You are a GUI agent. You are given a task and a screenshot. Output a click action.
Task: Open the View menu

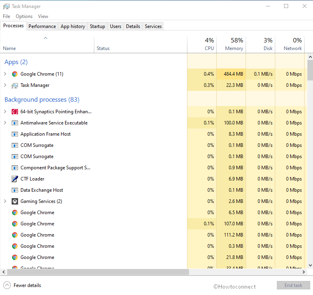[x=43, y=16]
